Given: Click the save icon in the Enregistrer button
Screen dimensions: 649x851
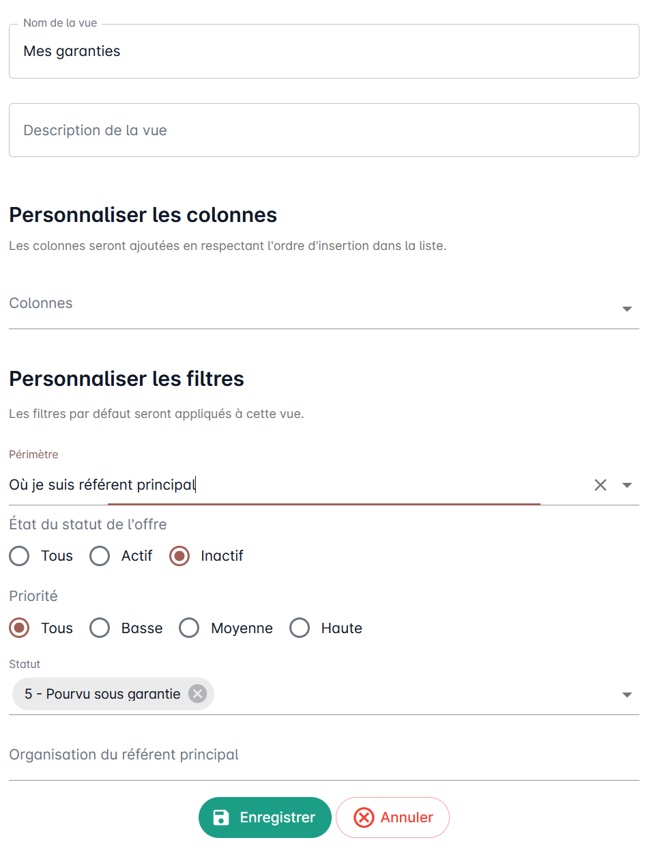Looking at the screenshot, I should (x=221, y=818).
